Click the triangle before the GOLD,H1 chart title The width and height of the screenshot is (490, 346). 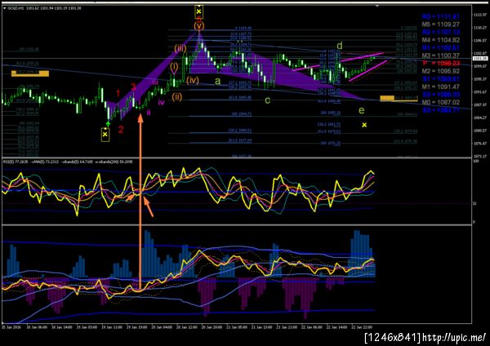point(5,8)
